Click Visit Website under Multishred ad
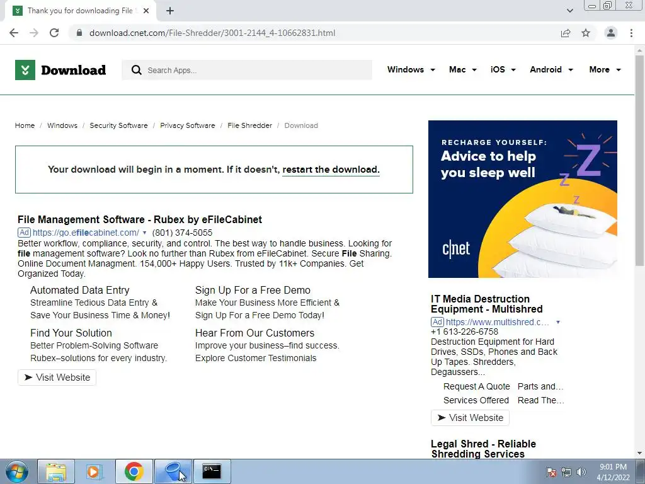Viewport: 645px width, 484px height. (x=470, y=418)
